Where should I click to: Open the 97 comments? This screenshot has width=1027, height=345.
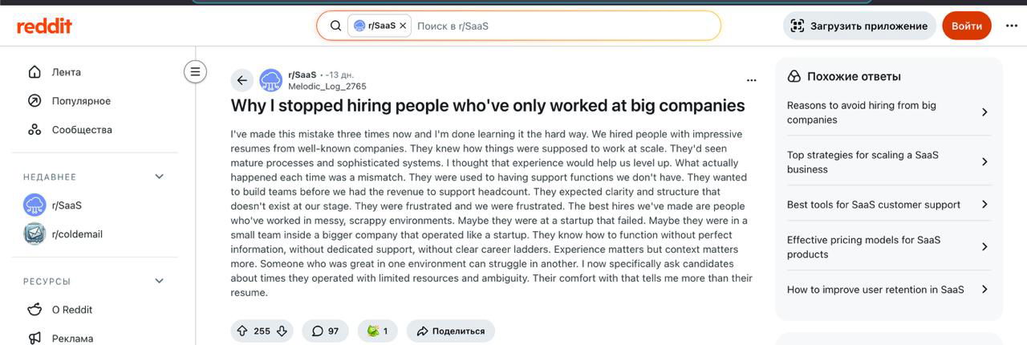(x=325, y=331)
